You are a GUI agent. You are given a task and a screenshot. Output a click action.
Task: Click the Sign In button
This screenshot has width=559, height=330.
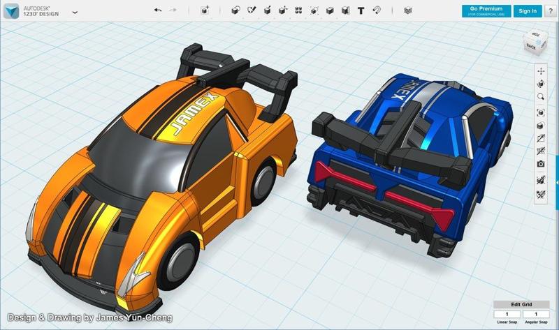(528, 11)
